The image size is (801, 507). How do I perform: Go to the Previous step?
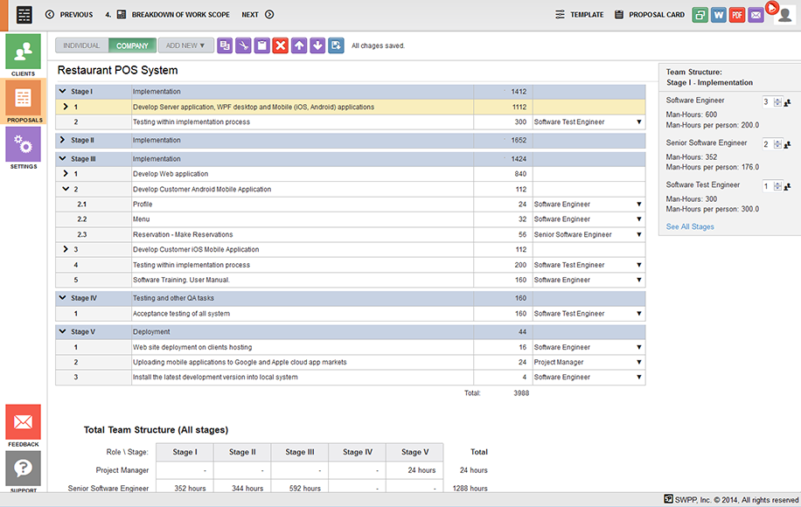tap(69, 15)
